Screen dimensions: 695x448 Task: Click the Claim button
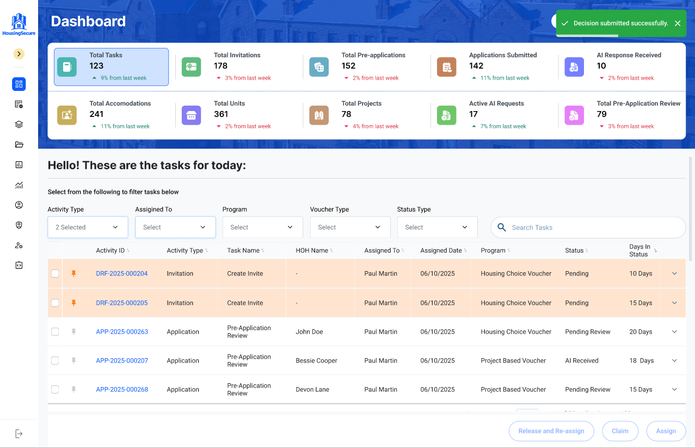(620, 431)
